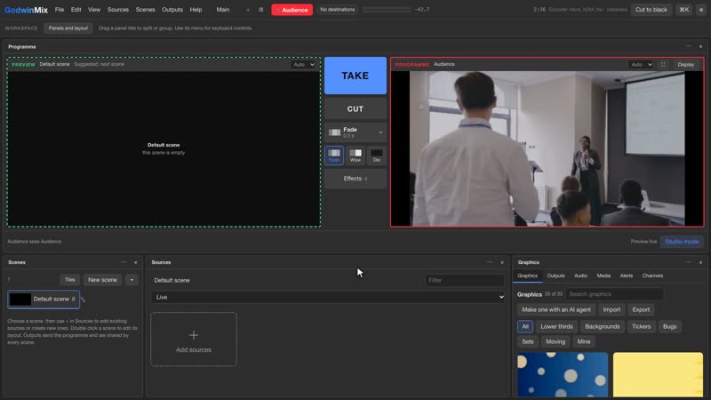Open the command palette ⌘K button
711x400 pixels.
[683, 10]
